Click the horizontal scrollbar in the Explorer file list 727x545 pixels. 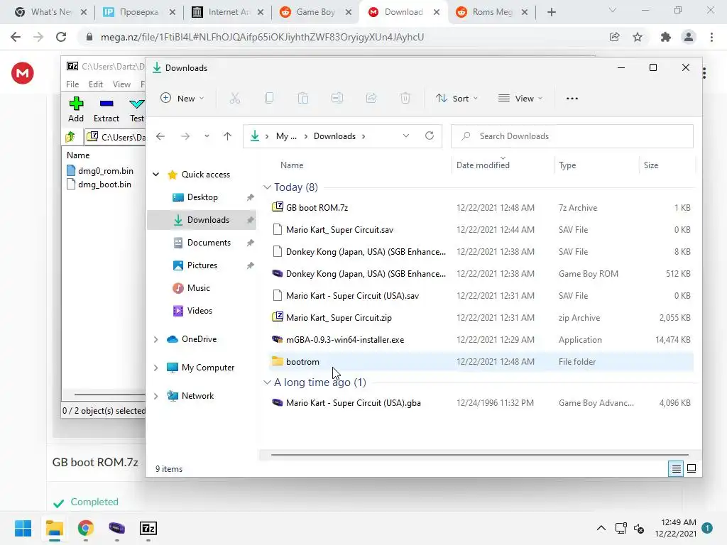[479, 455]
